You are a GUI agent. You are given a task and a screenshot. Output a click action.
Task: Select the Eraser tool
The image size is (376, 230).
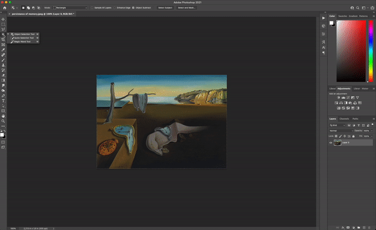(3, 75)
